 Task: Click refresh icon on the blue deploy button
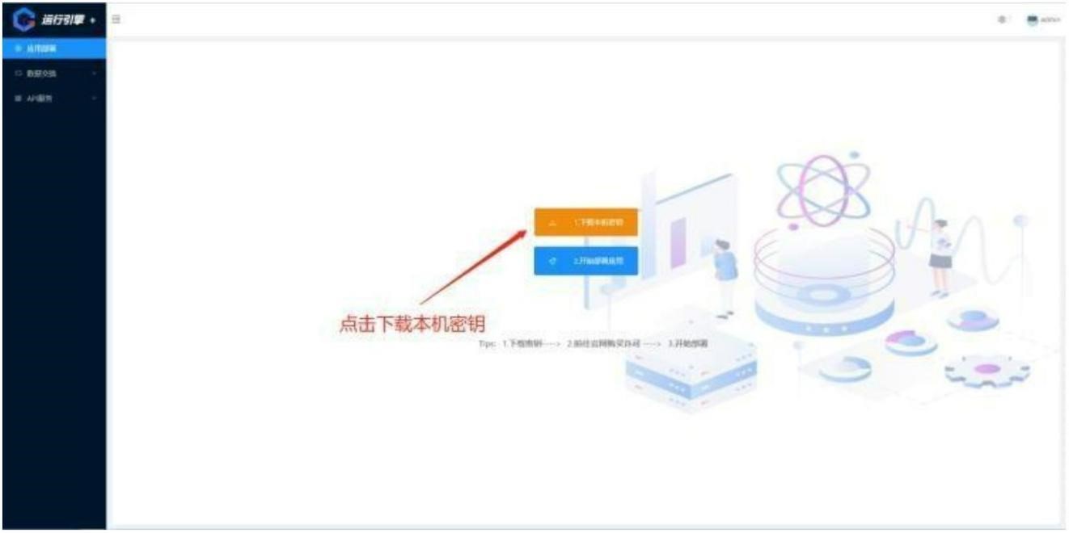point(552,261)
